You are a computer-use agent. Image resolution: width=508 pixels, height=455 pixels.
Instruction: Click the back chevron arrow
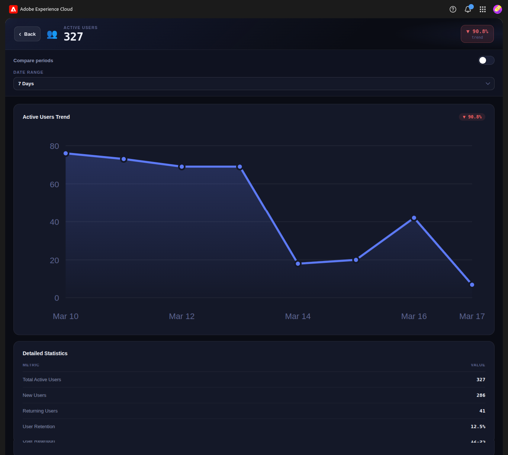[x=20, y=34]
